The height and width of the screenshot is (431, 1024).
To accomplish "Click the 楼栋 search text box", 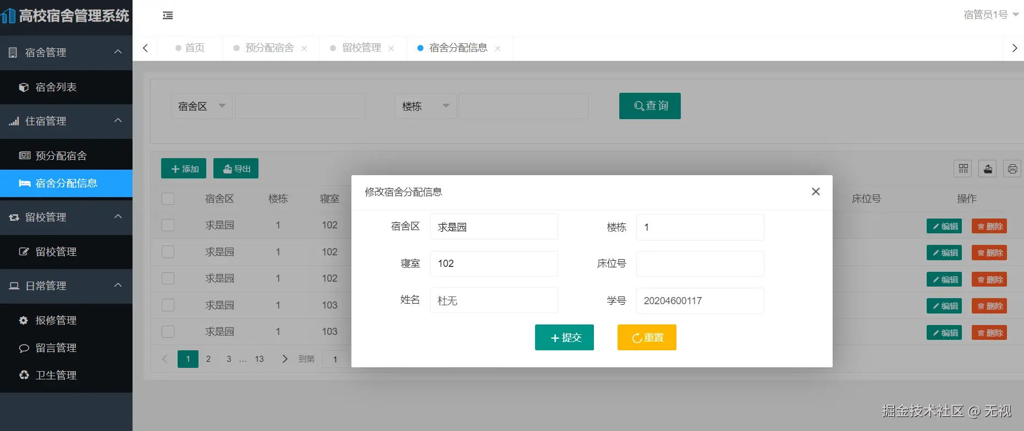I will (x=524, y=106).
